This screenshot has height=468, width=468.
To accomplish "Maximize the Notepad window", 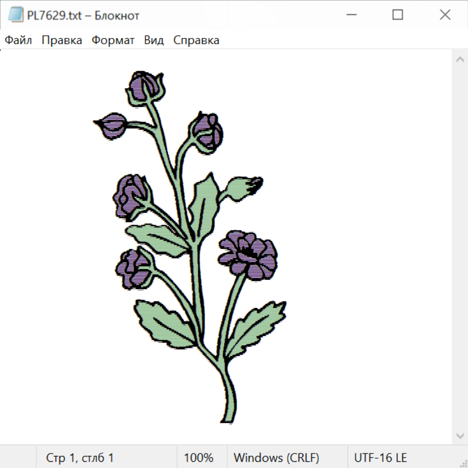I will click(x=398, y=15).
